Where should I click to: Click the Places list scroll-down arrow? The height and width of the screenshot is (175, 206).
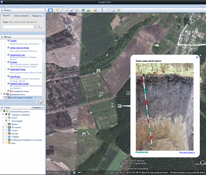coord(43,98)
